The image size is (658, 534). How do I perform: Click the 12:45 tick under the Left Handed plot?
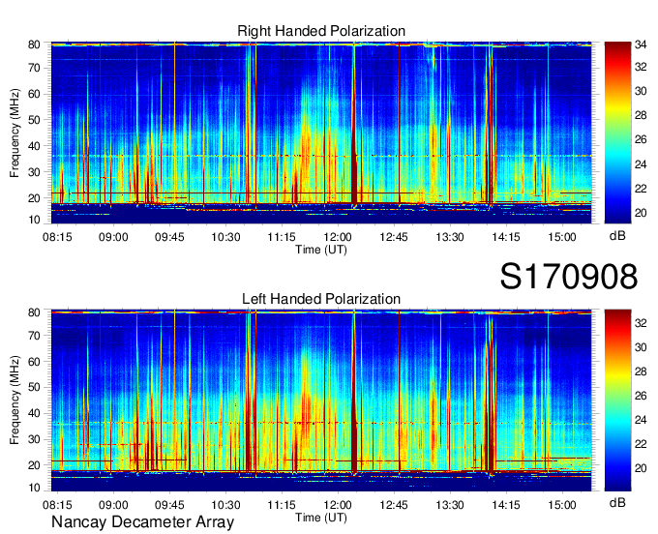pos(394,505)
